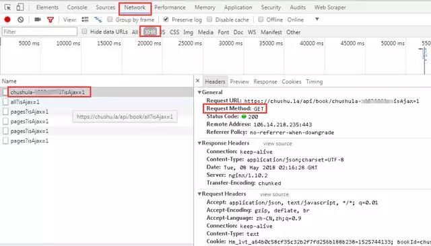Open the Console tab
Screen dimensions: 431x246
tap(77, 7)
